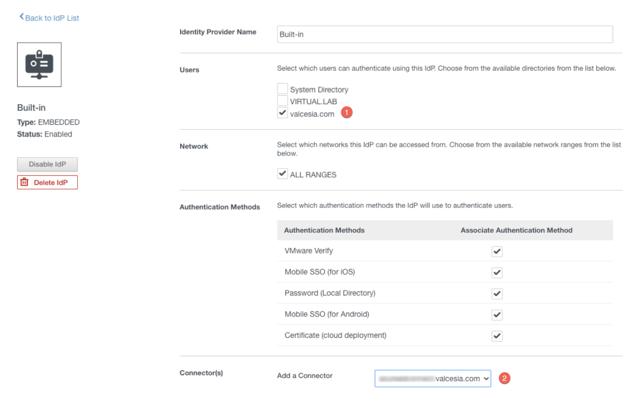Toggle the ALL RANGES network checkbox

pos(282,174)
